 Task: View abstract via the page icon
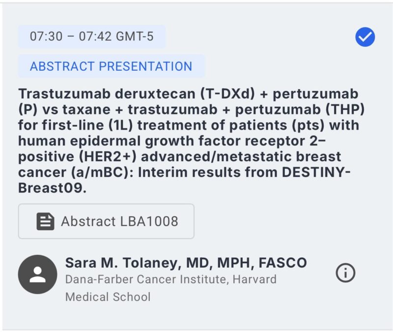45,221
